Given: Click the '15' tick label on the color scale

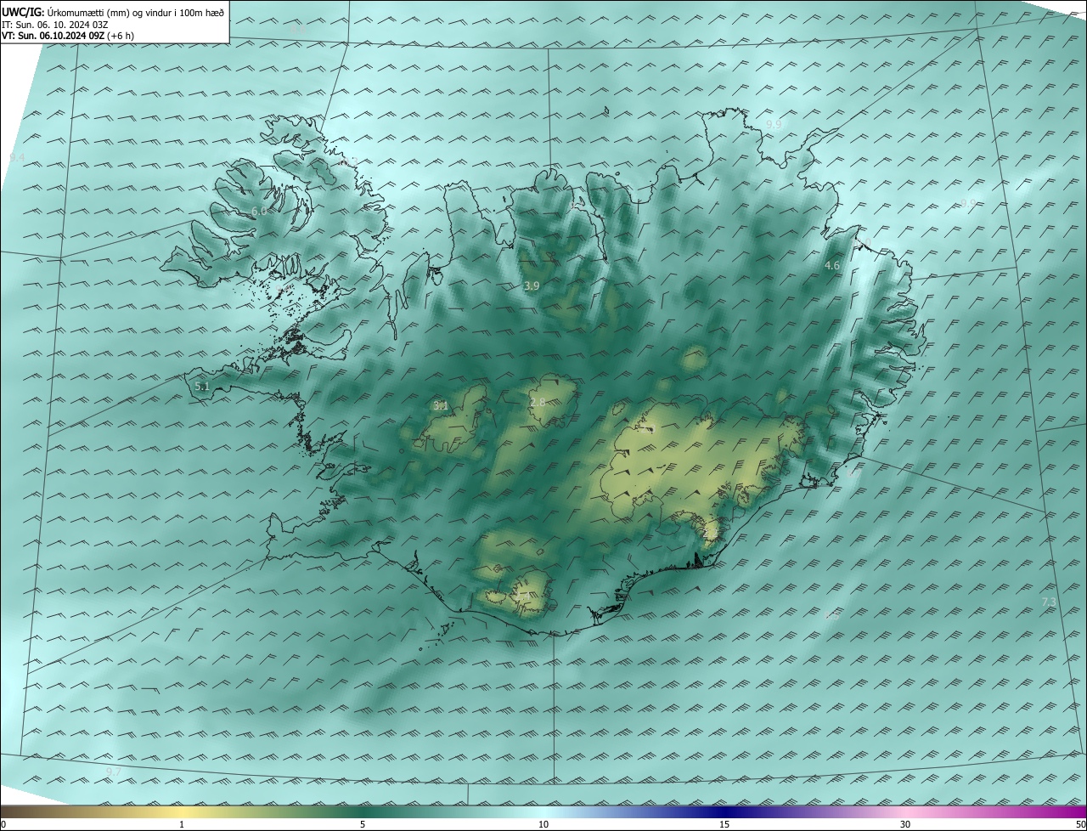Looking at the screenshot, I should [724, 824].
